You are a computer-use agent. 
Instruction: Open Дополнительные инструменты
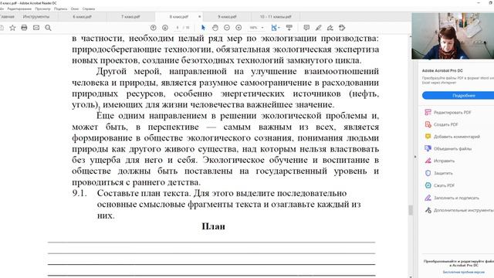pyautogui.click(x=459, y=210)
